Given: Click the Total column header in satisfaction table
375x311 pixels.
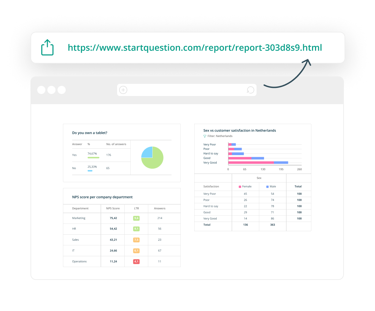Looking at the screenshot, I should [x=298, y=187].
